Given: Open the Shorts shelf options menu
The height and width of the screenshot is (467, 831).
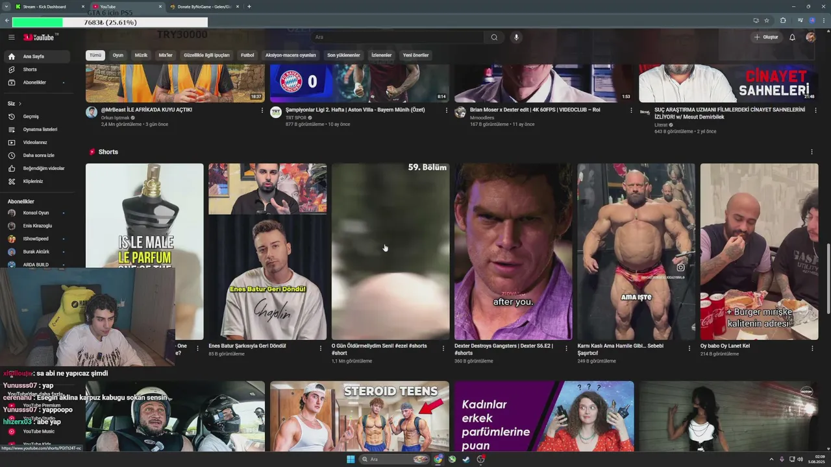Looking at the screenshot, I should click(x=812, y=152).
